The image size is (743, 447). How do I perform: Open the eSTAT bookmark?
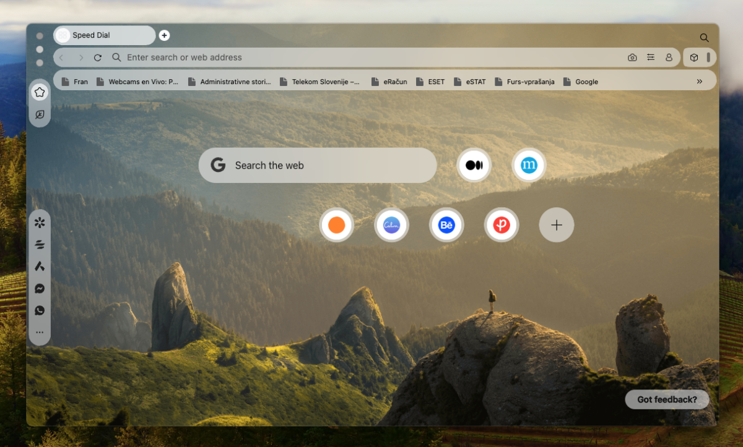470,82
